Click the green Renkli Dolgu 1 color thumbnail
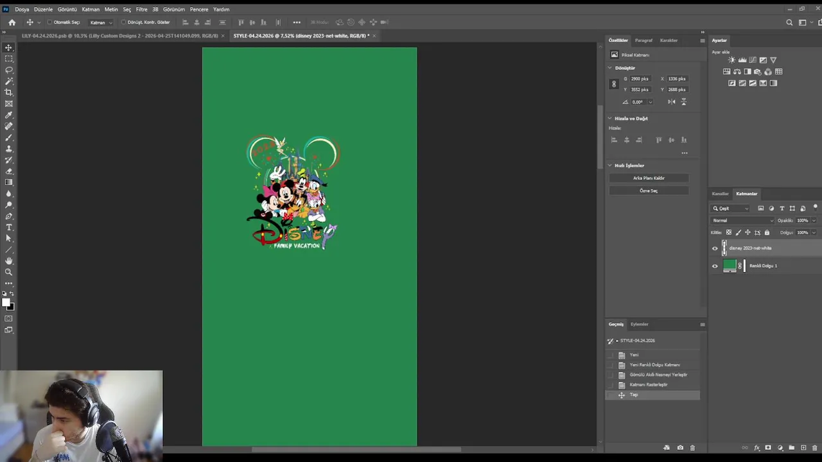Viewport: 822px width, 462px height. coord(730,266)
